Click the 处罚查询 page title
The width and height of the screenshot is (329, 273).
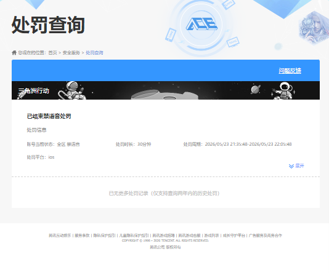(x=48, y=25)
